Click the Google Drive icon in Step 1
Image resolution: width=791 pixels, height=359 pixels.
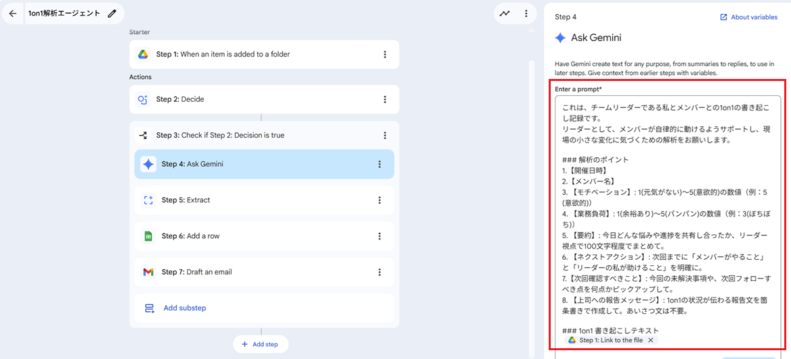pyautogui.click(x=143, y=55)
